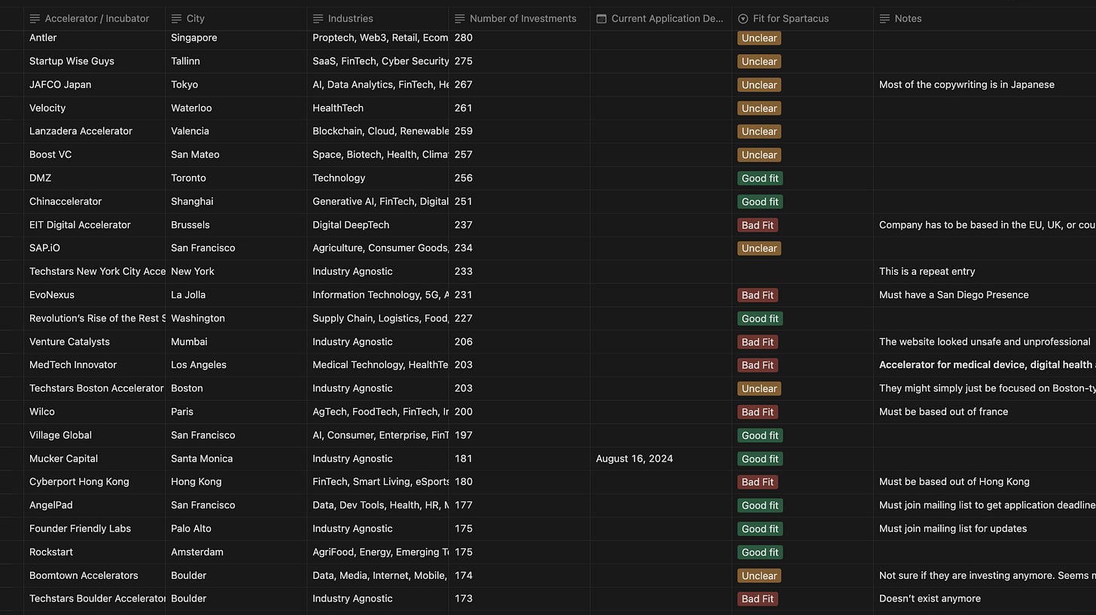Viewport: 1096px width, 615px height.
Task: Click the La Jolla city cell
Action: click(236, 294)
